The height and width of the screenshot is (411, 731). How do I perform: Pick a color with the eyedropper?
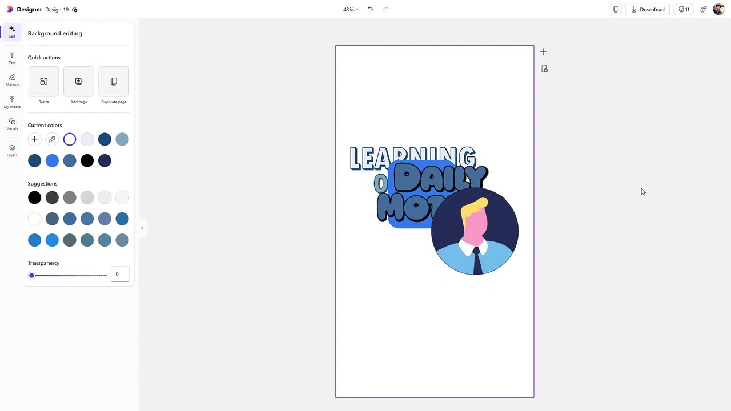[52, 139]
